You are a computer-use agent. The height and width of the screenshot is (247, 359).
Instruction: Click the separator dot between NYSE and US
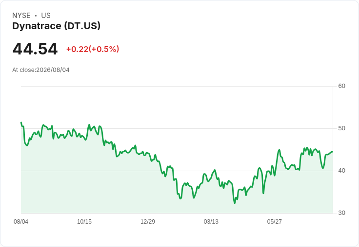(36, 16)
